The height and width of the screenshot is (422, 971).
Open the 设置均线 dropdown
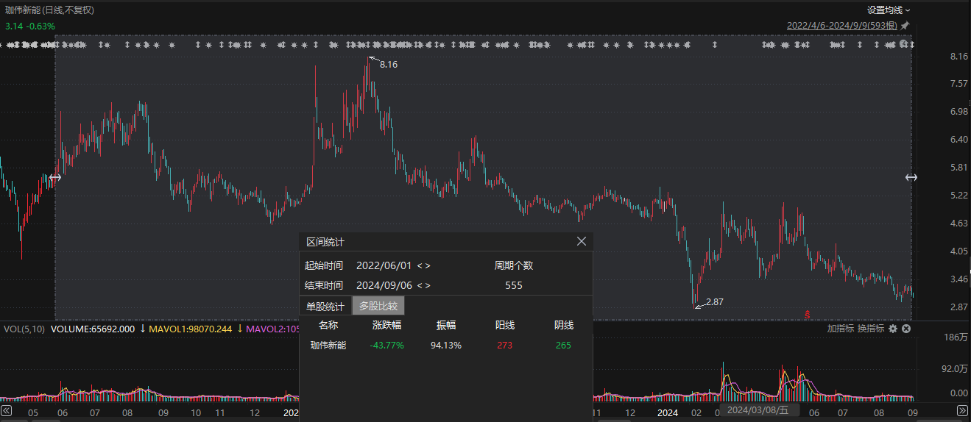pos(888,10)
